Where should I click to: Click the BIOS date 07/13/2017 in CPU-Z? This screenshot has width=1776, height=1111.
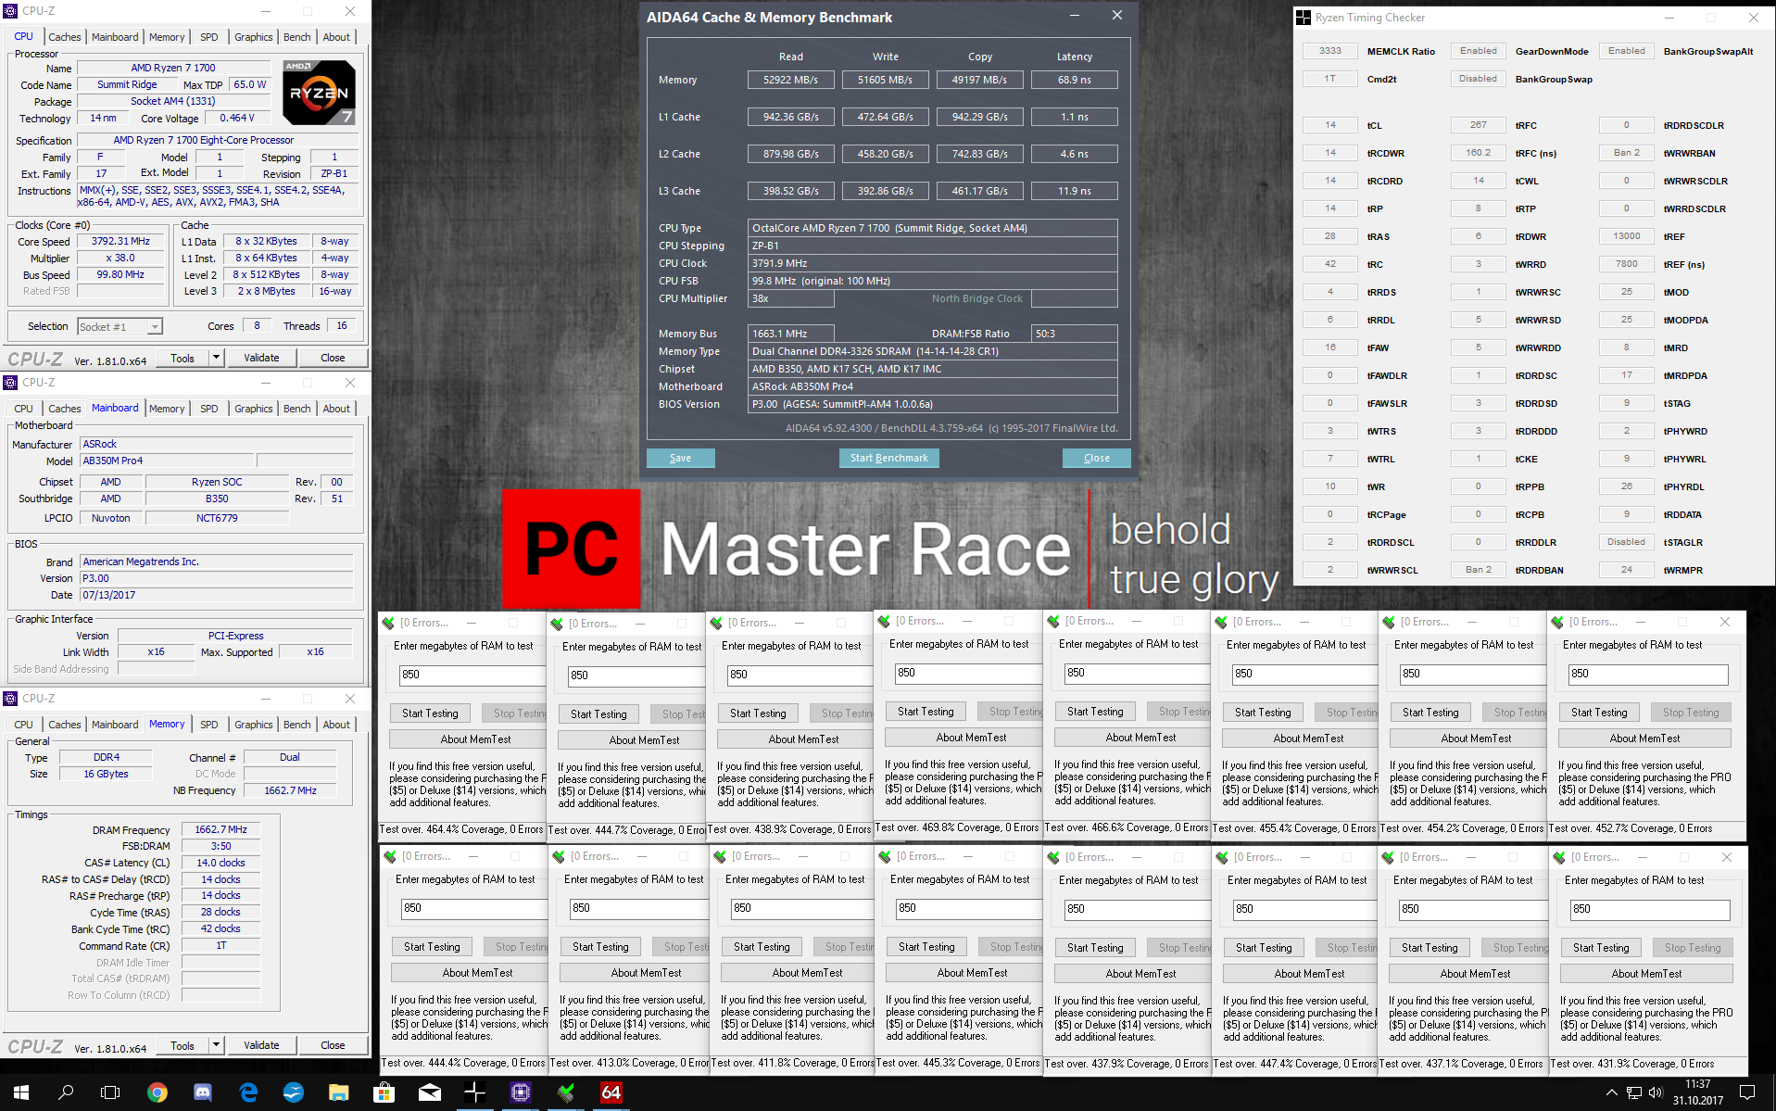pyautogui.click(x=217, y=595)
